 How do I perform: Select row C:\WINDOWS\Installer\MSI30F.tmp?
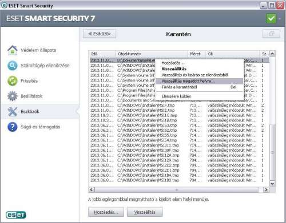[x=180, y=150]
